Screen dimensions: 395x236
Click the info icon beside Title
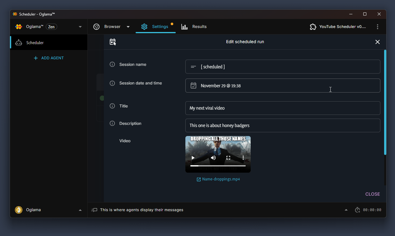pyautogui.click(x=112, y=106)
